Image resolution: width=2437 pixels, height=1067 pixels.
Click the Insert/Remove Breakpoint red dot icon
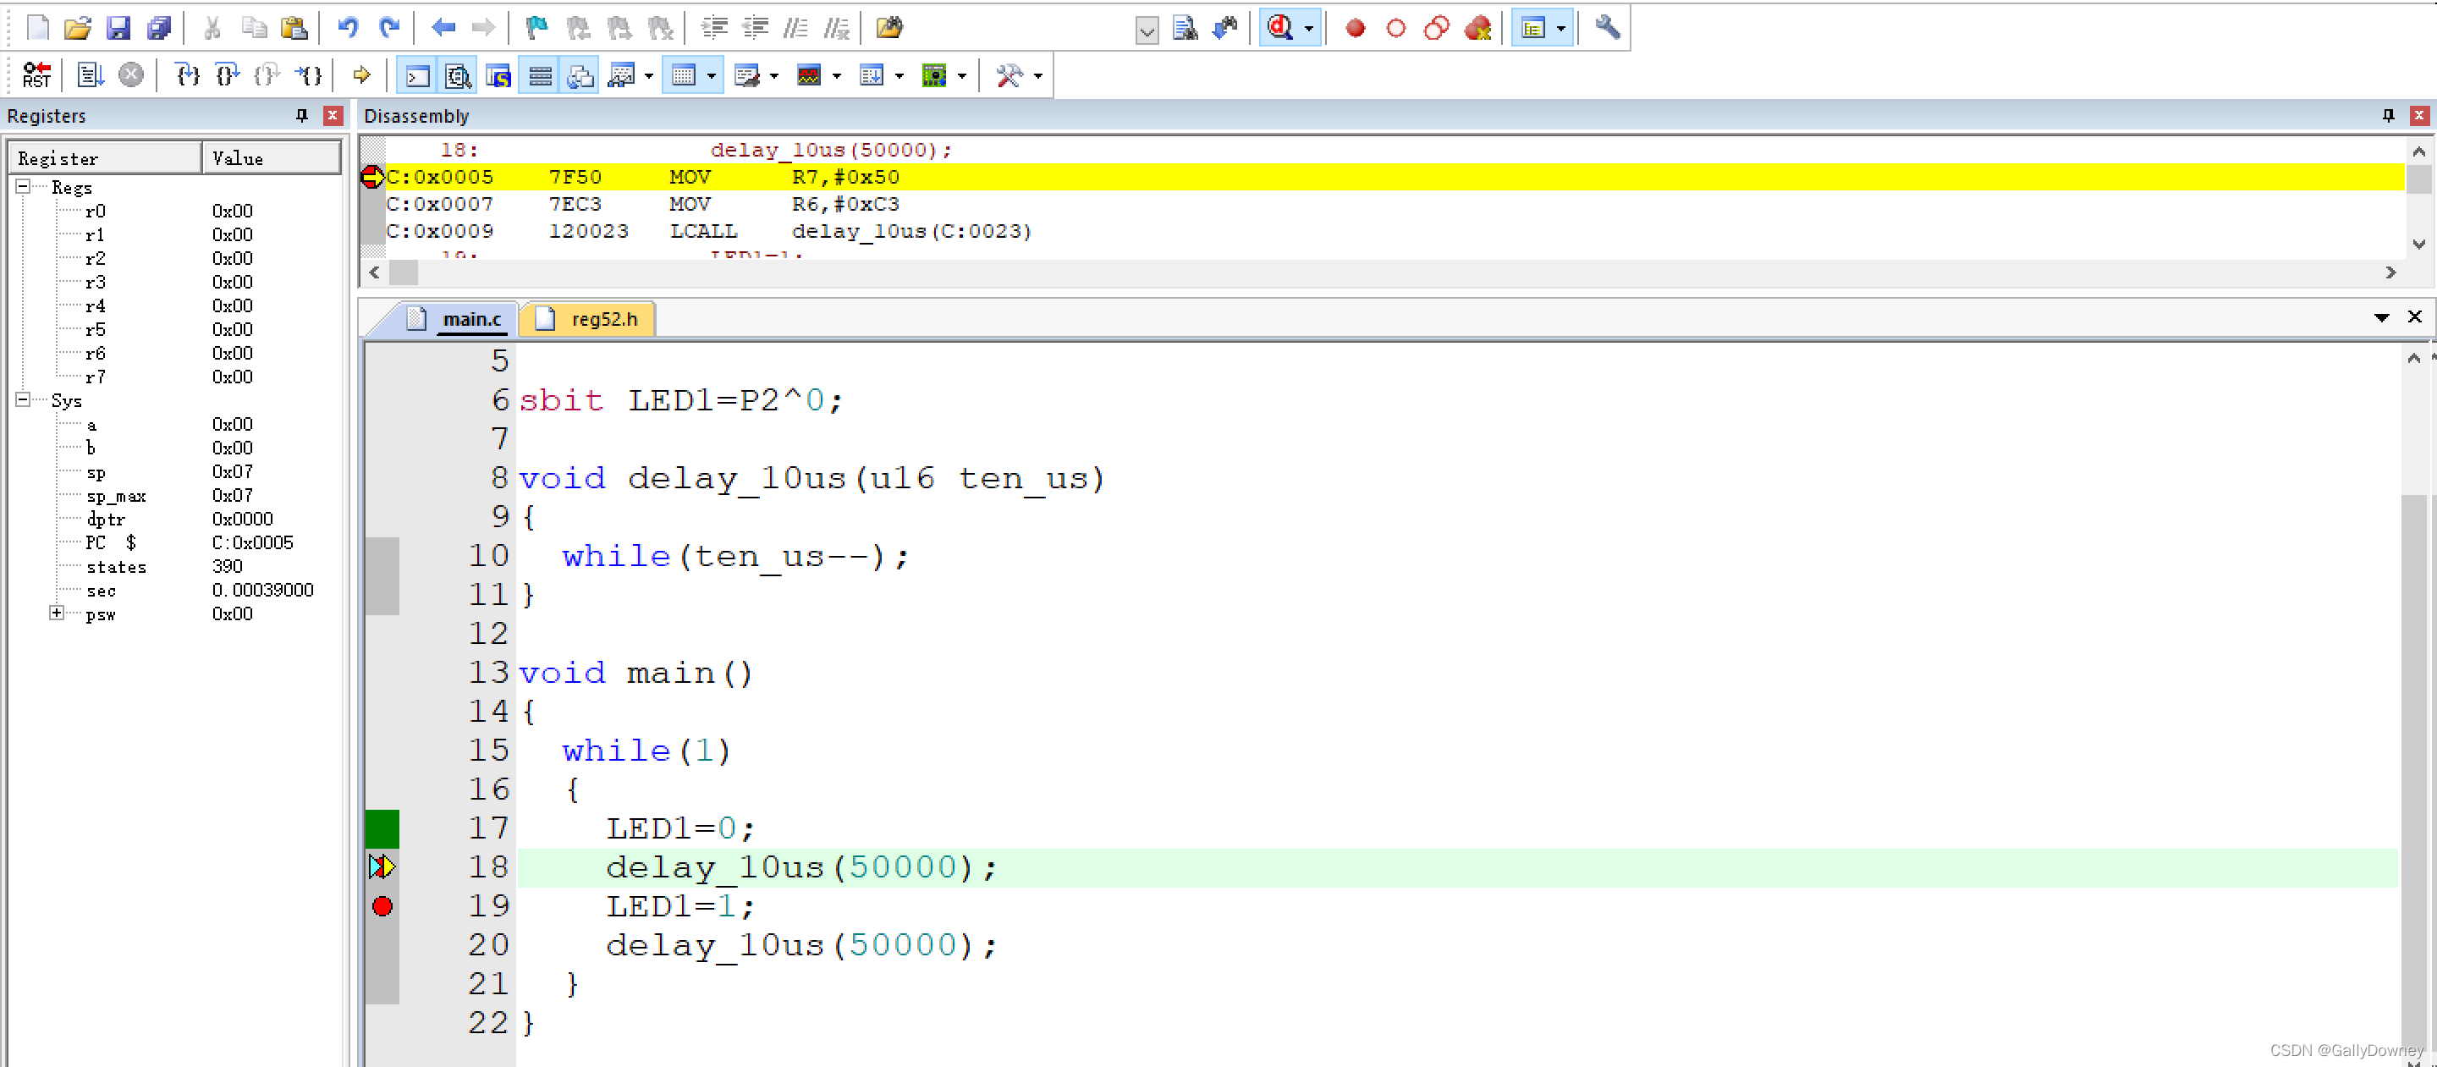[x=1355, y=29]
